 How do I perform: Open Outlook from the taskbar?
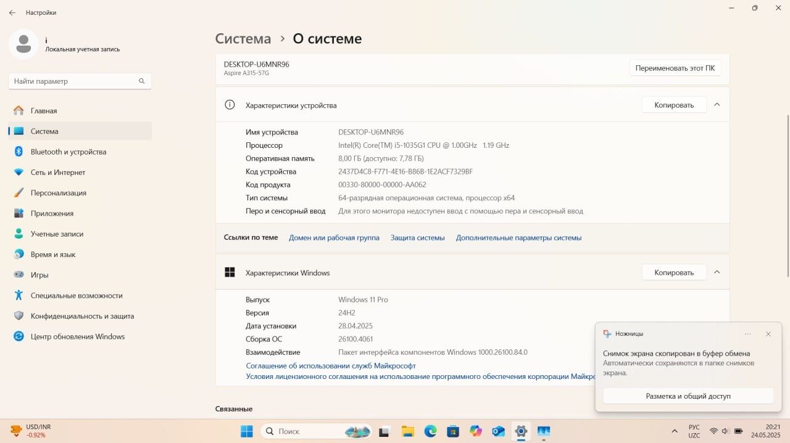click(x=498, y=431)
